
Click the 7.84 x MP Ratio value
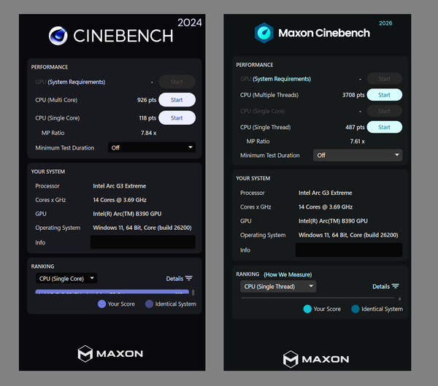[148, 133]
